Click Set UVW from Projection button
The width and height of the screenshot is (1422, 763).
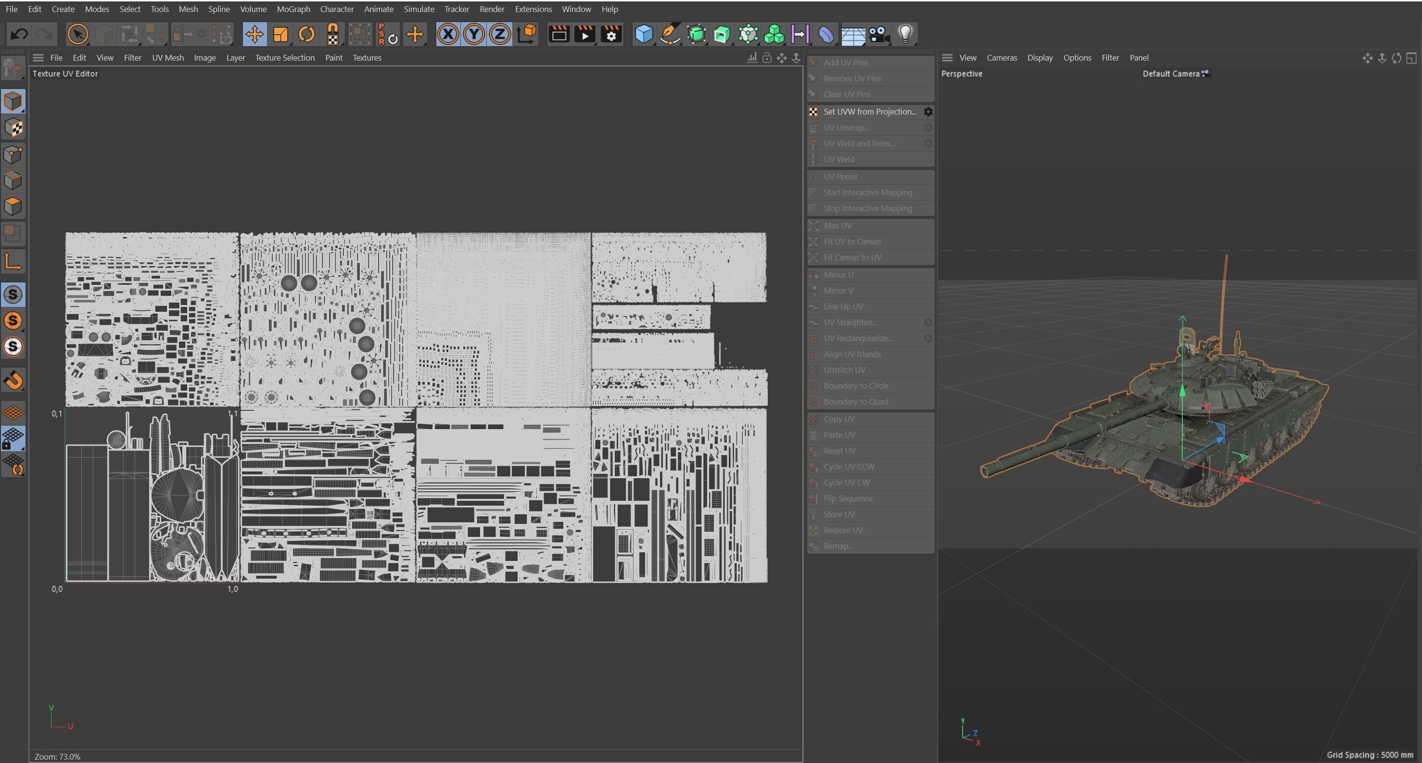(869, 112)
